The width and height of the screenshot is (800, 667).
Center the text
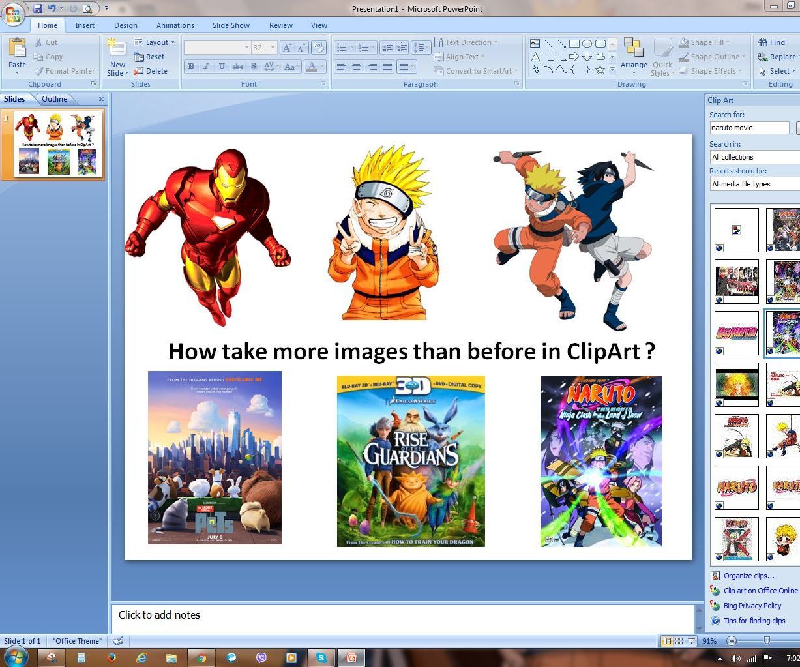coord(357,67)
